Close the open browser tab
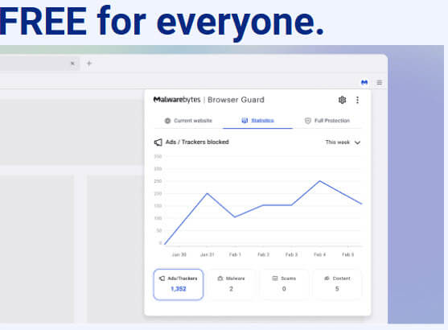The width and height of the screenshot is (448, 330). click(x=72, y=64)
